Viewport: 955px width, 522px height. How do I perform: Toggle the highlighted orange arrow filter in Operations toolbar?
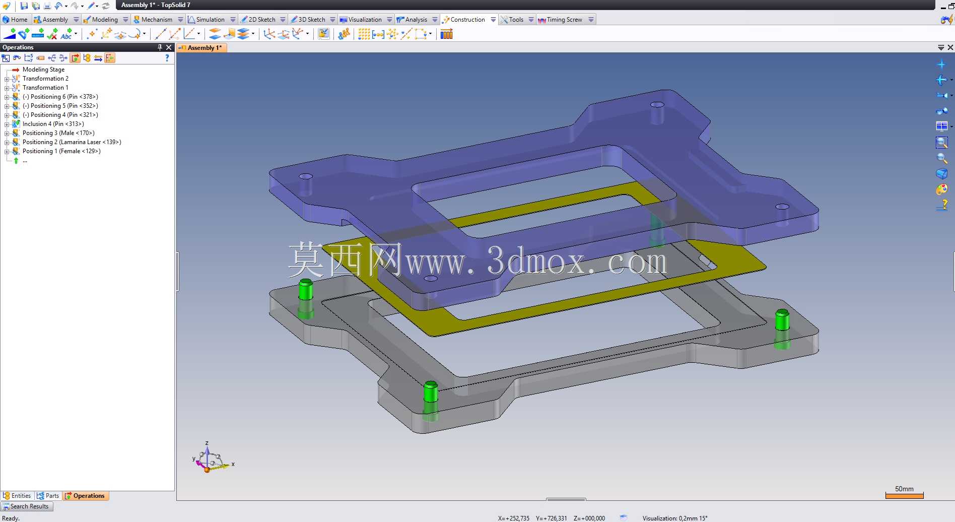coord(75,58)
